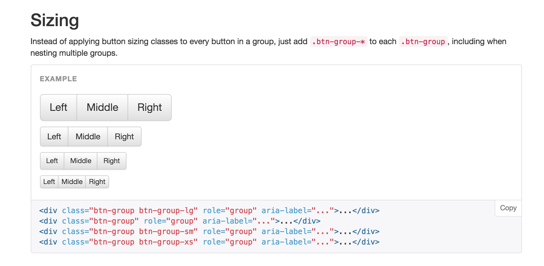This screenshot has height=266, width=544.
Task: Click the btn-group-xs code line
Action: [209, 242]
